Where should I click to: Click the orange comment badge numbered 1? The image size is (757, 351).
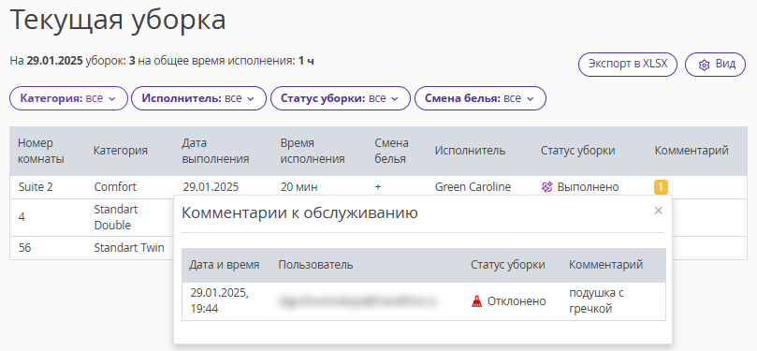click(661, 187)
